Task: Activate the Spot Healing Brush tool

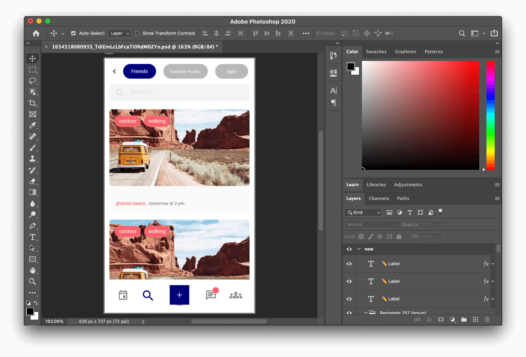Action: coord(33,137)
